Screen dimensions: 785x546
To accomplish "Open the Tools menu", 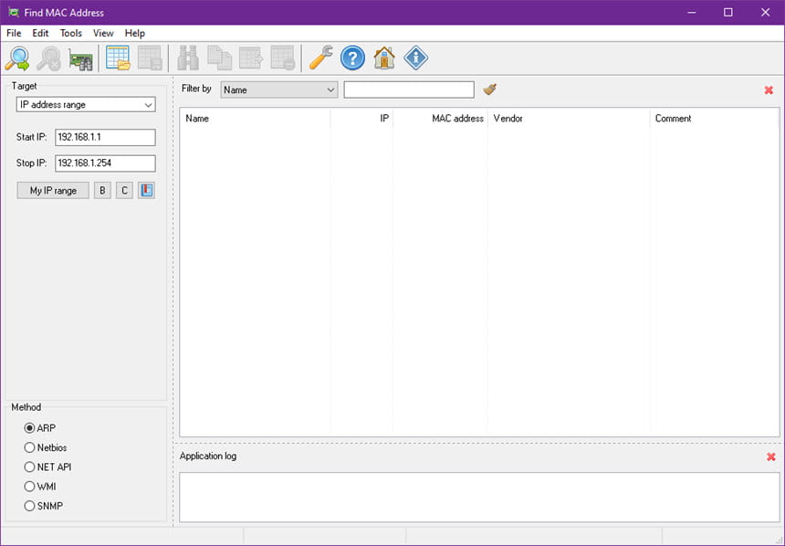I will coord(70,33).
